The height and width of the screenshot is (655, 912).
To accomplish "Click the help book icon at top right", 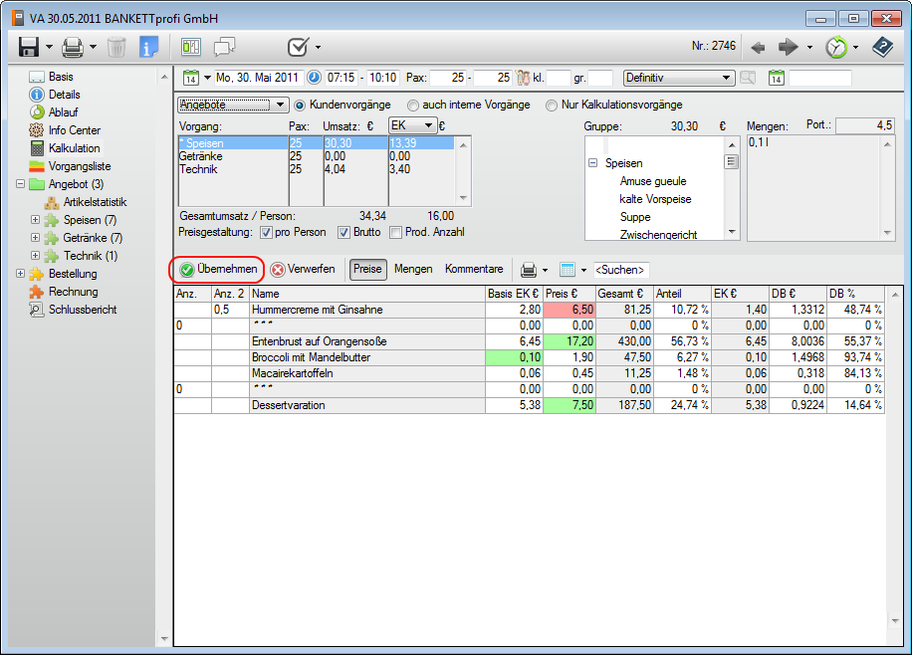I will [882, 47].
